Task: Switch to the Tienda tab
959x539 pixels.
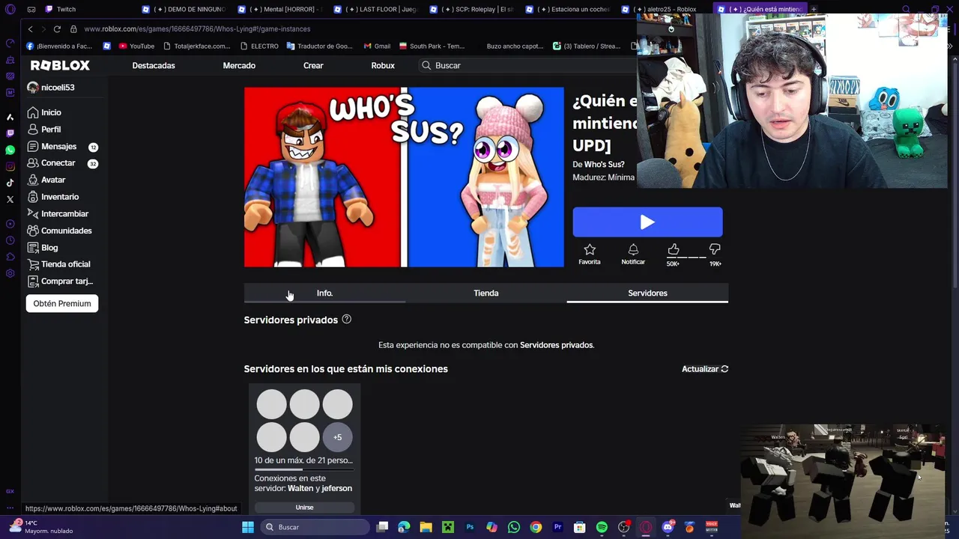Action: [x=486, y=293]
